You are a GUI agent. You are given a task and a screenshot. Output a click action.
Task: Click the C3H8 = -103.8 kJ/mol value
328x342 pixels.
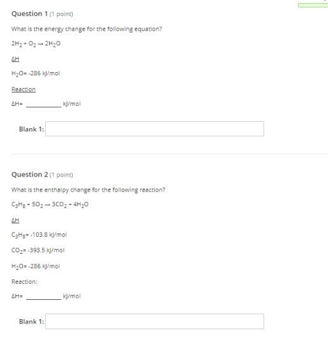[39, 235]
